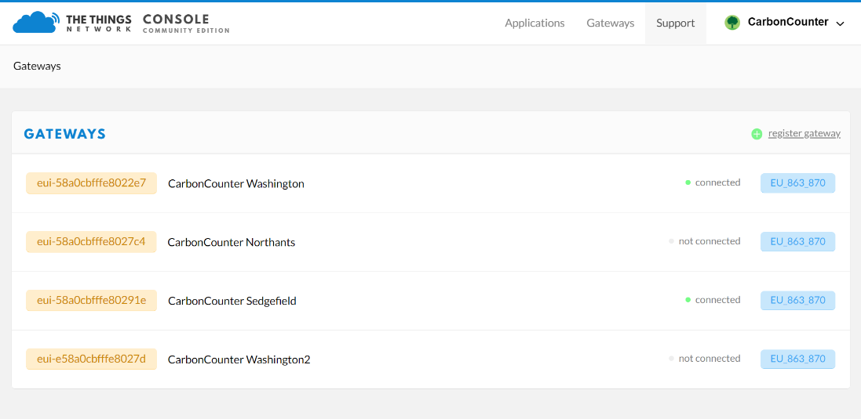Go to the Gateways navigation tab
This screenshot has height=419, width=861.
coord(610,23)
